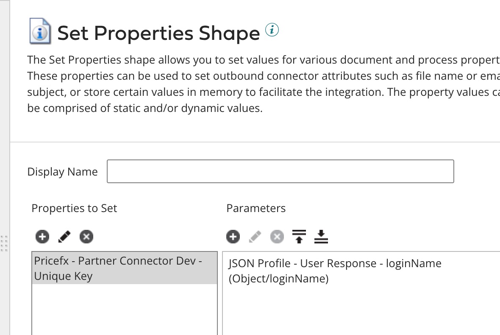Click the greyed-out edit parameter pencil
Screen dimensions: 500x335
click(255, 237)
